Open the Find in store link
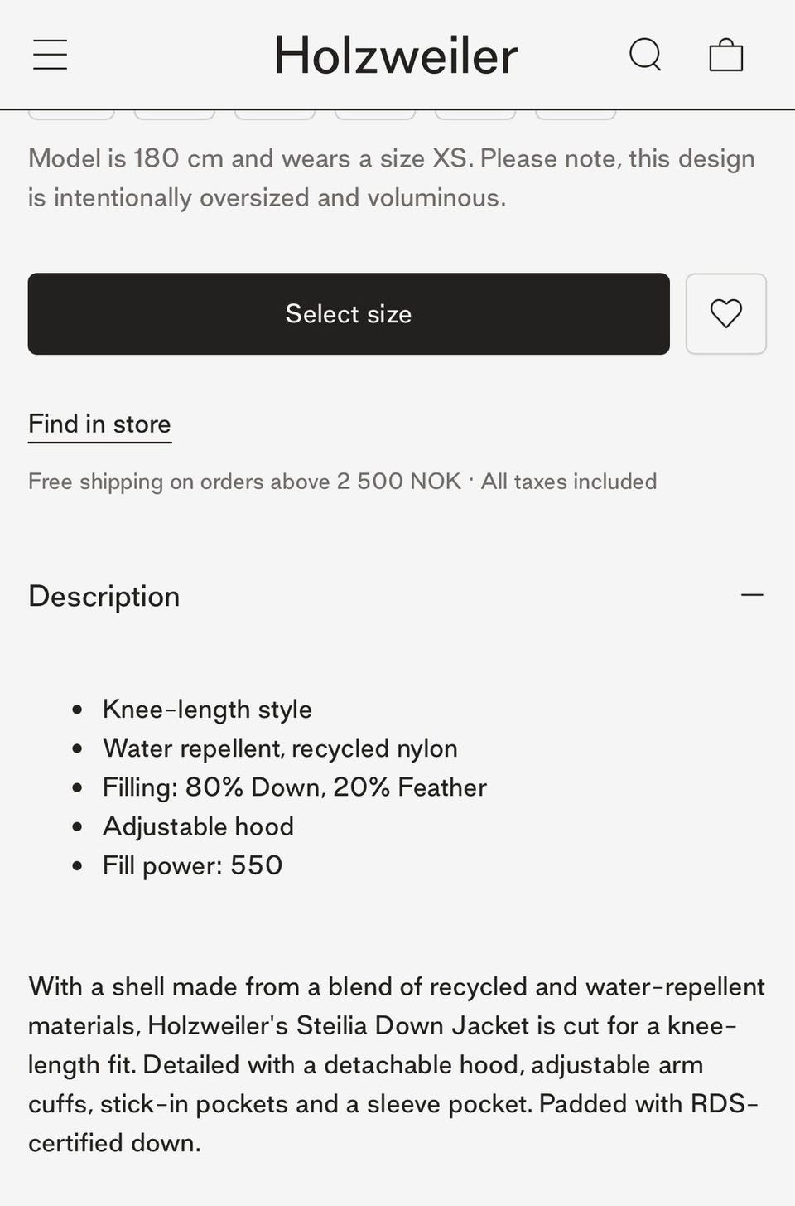Image resolution: width=795 pixels, height=1206 pixels. (99, 424)
